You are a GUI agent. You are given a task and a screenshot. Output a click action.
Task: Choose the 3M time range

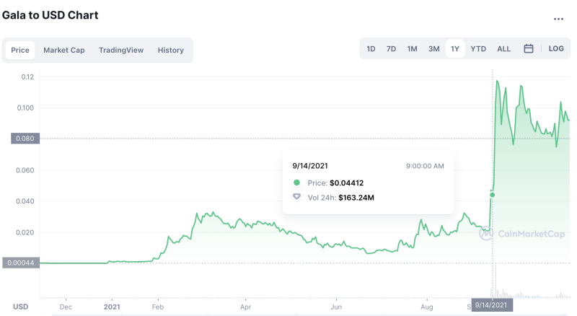coord(434,48)
